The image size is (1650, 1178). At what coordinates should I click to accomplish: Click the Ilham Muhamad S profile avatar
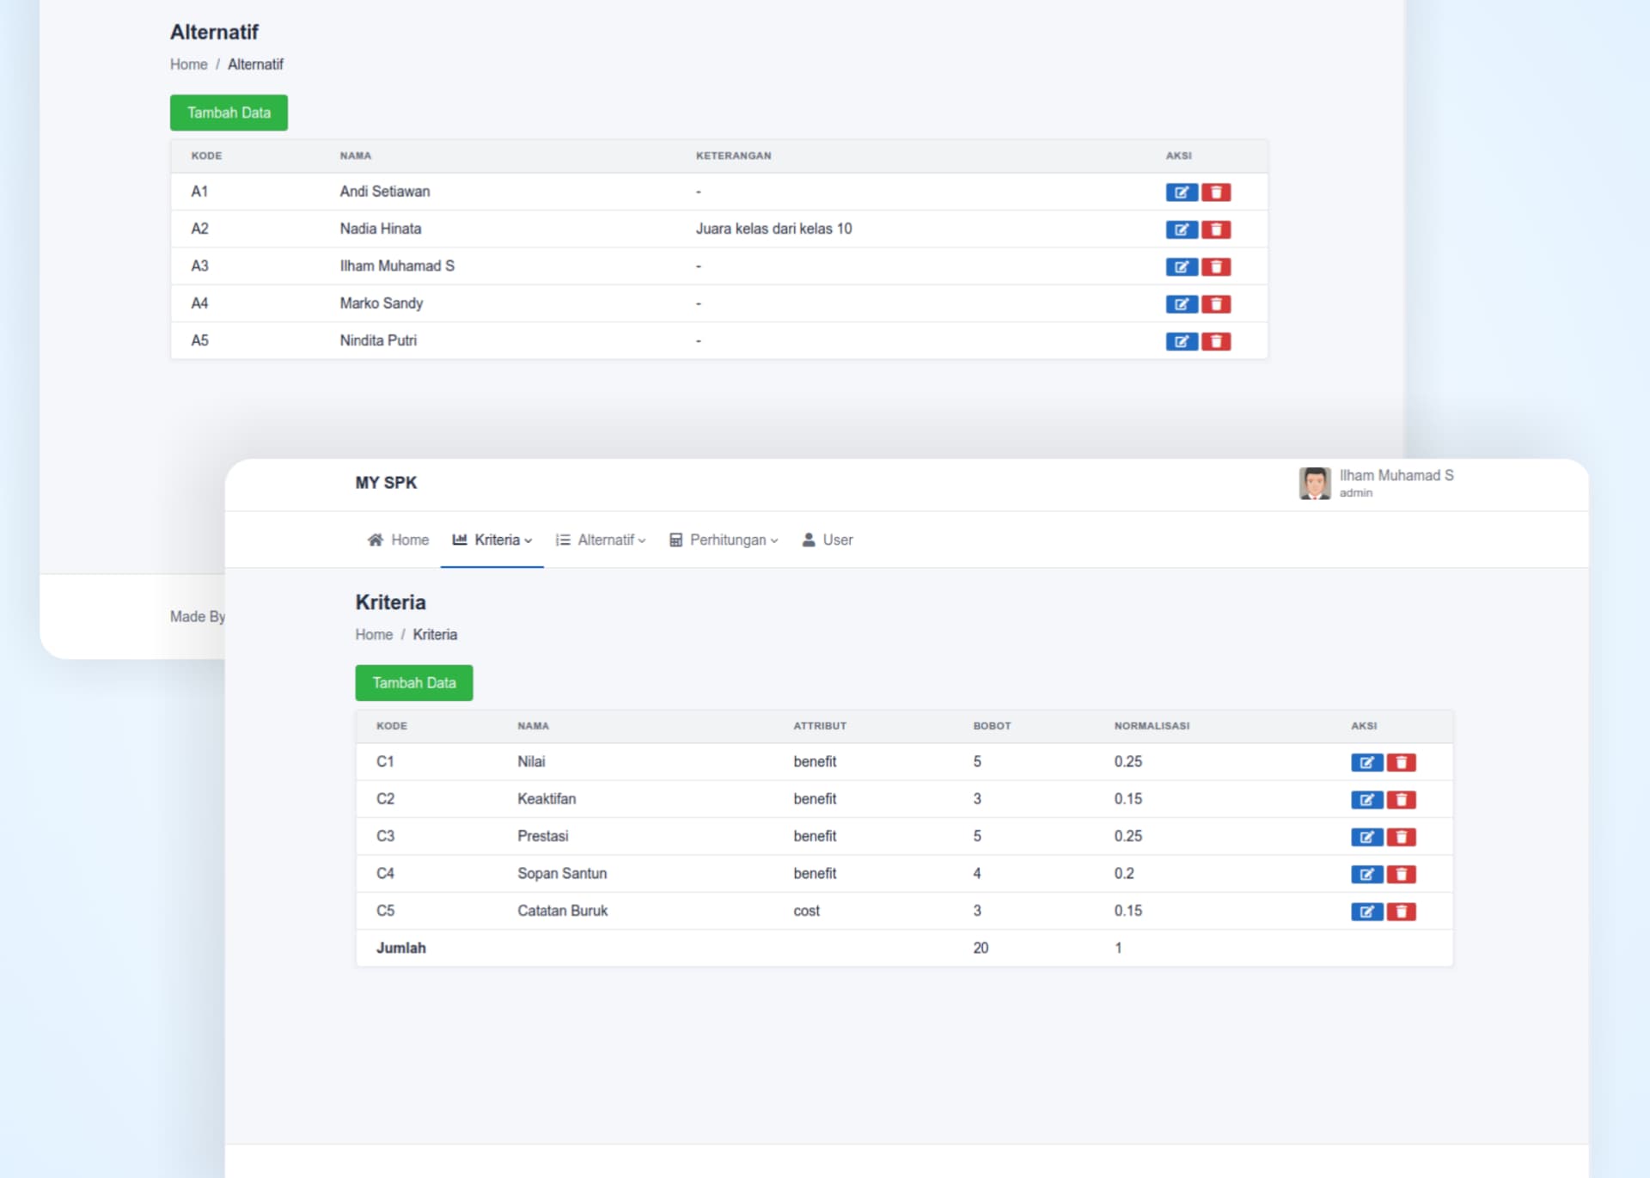point(1314,483)
